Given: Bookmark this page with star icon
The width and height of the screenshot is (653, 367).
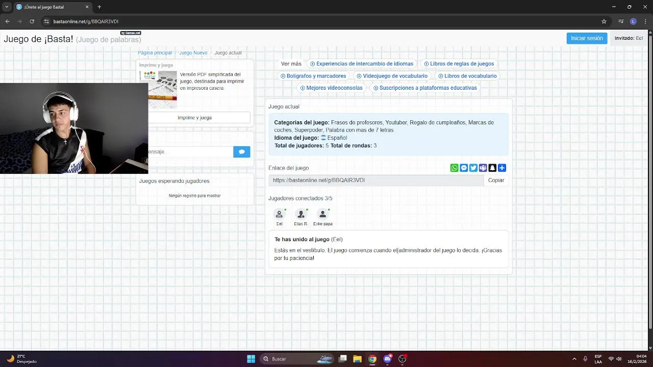Looking at the screenshot, I should 604,21.
